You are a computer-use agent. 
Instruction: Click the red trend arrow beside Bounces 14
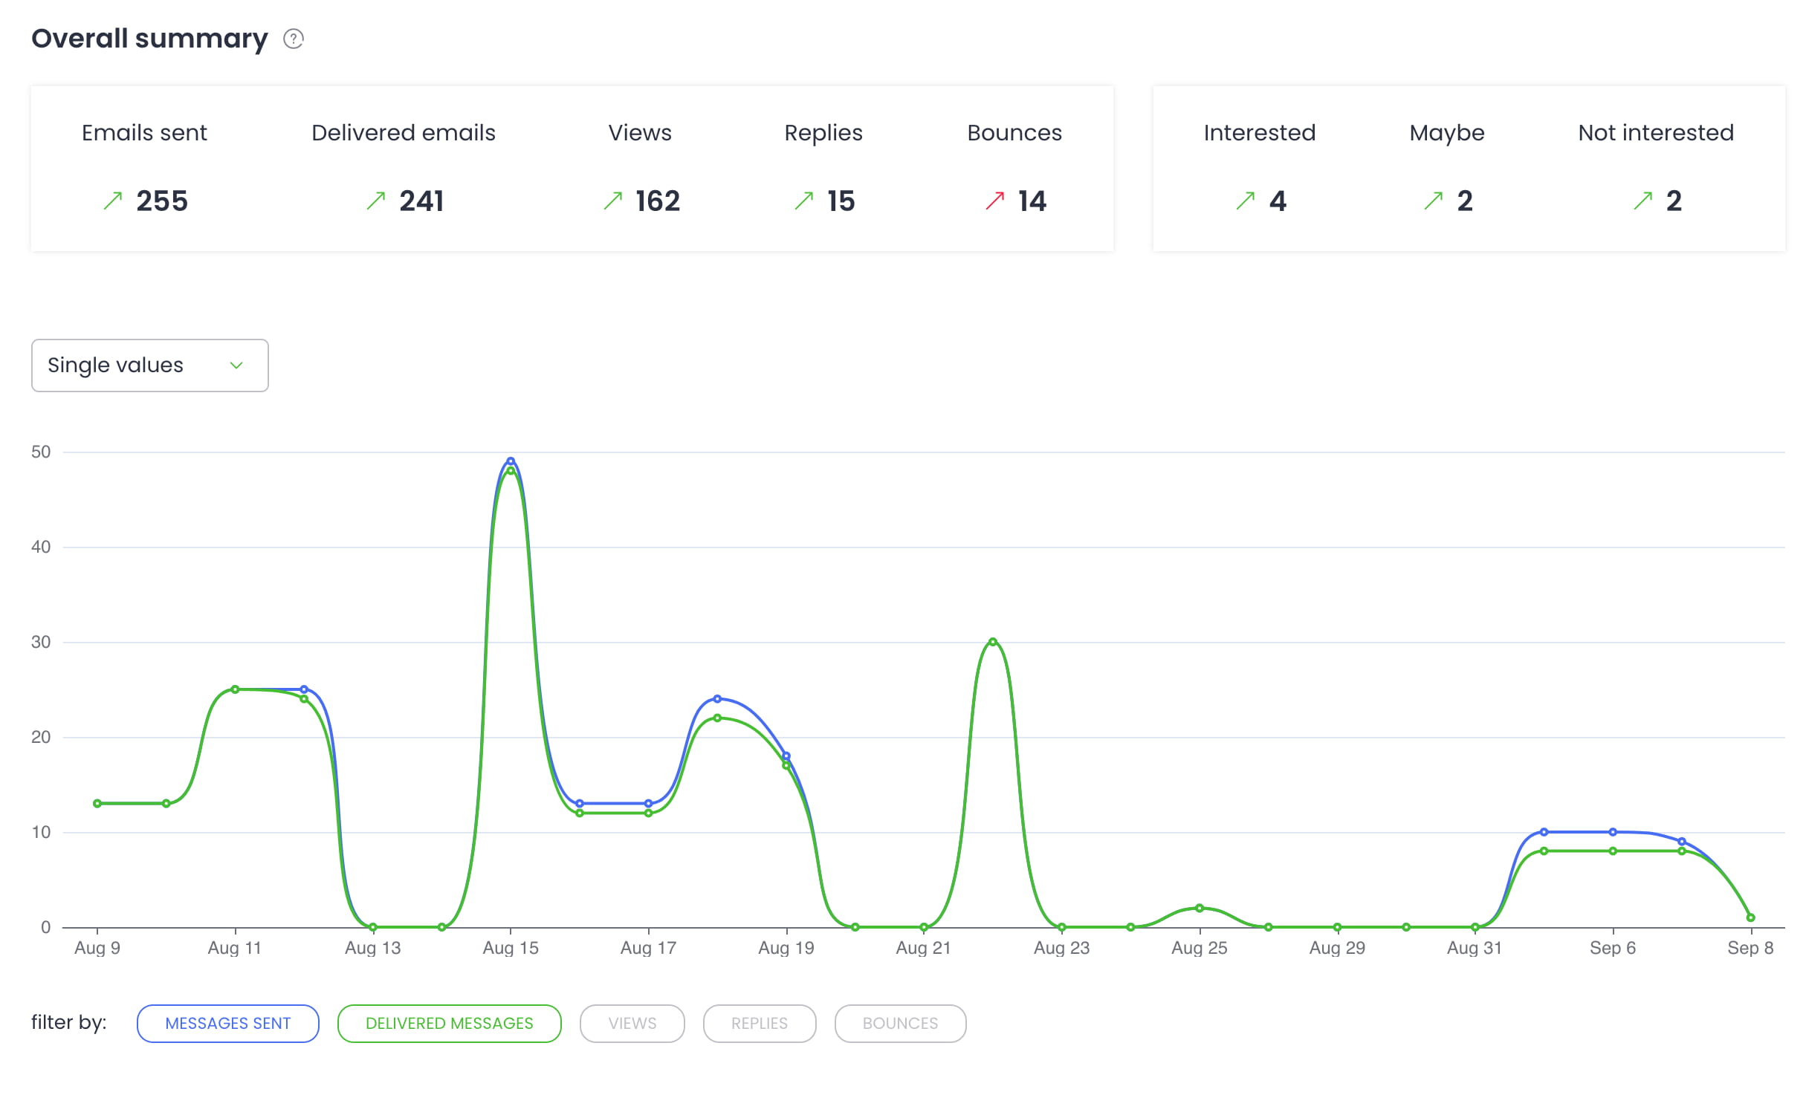[x=995, y=201]
